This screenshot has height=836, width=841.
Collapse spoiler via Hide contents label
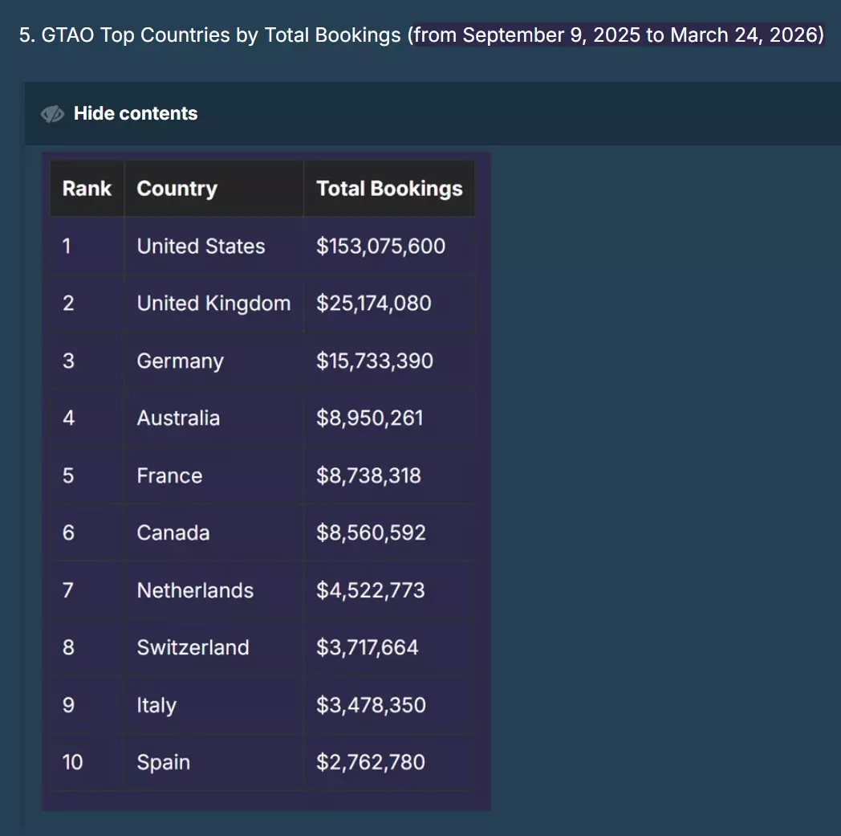coord(136,113)
